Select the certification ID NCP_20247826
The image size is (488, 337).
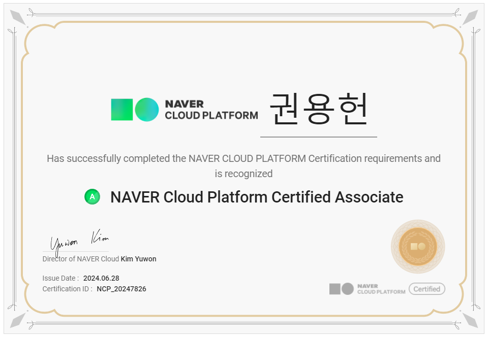121,289
